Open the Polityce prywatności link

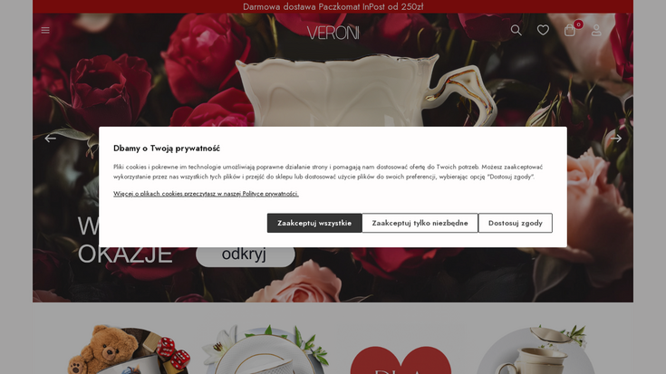(271, 194)
